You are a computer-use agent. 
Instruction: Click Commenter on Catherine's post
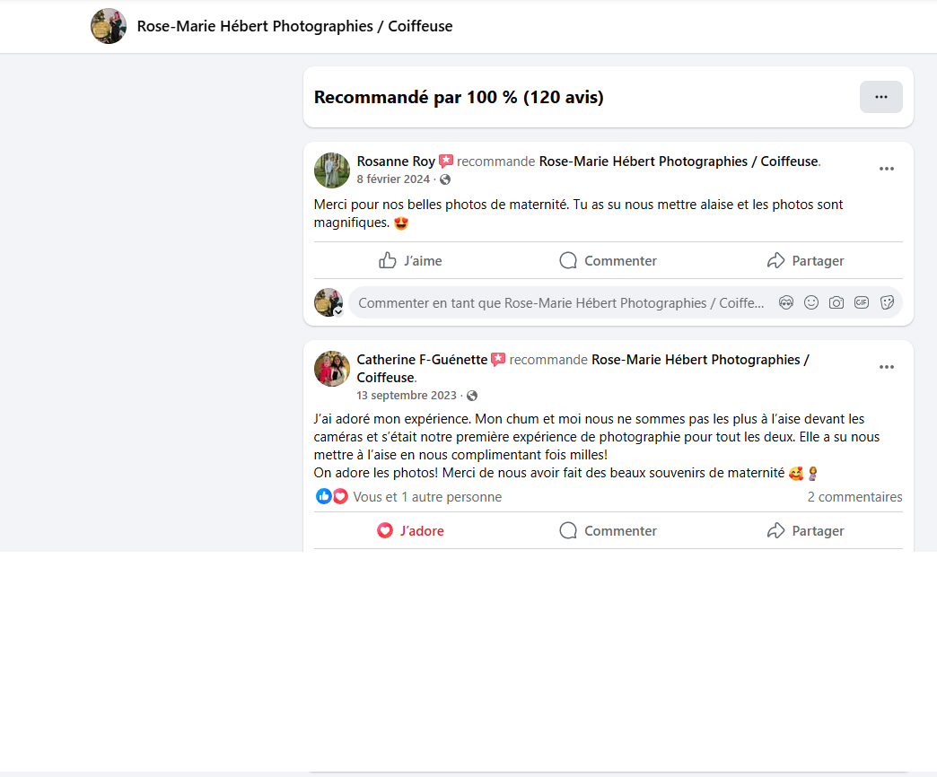pyautogui.click(x=608, y=530)
